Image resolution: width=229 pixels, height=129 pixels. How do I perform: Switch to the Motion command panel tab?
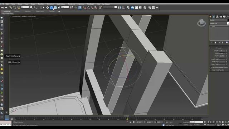pyautogui.click(x=221, y=17)
